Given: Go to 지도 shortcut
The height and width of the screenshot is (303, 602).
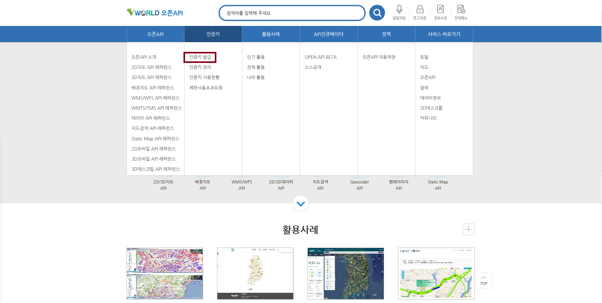Looking at the screenshot, I should 424,67.
